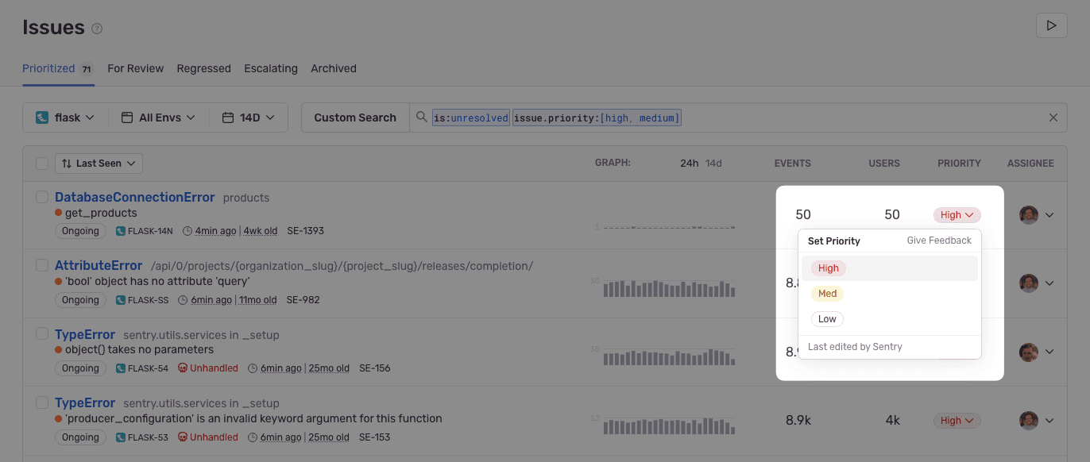Switch to the Archived tab
This screenshot has width=1090, height=462.
click(333, 68)
